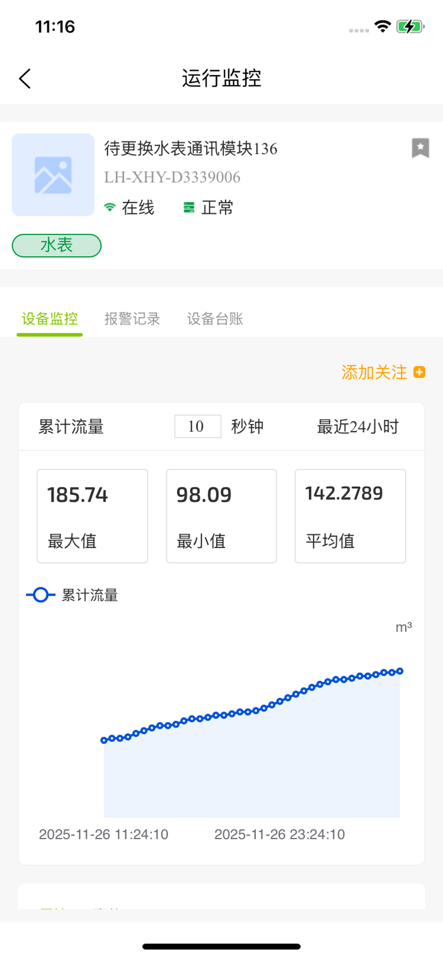Image resolution: width=443 pixels, height=959 pixels.
Task: Tap the 在线 status text
Action: tap(138, 207)
